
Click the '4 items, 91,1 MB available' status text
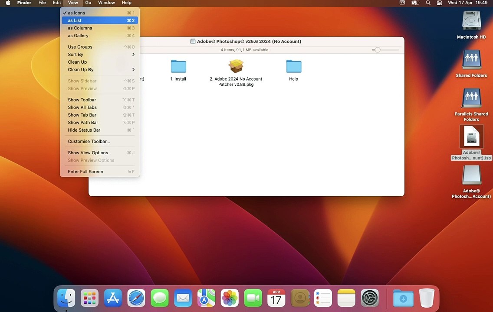point(244,50)
